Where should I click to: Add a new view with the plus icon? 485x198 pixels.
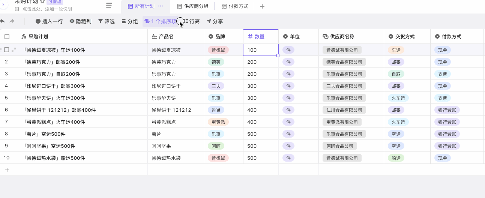point(262,6)
